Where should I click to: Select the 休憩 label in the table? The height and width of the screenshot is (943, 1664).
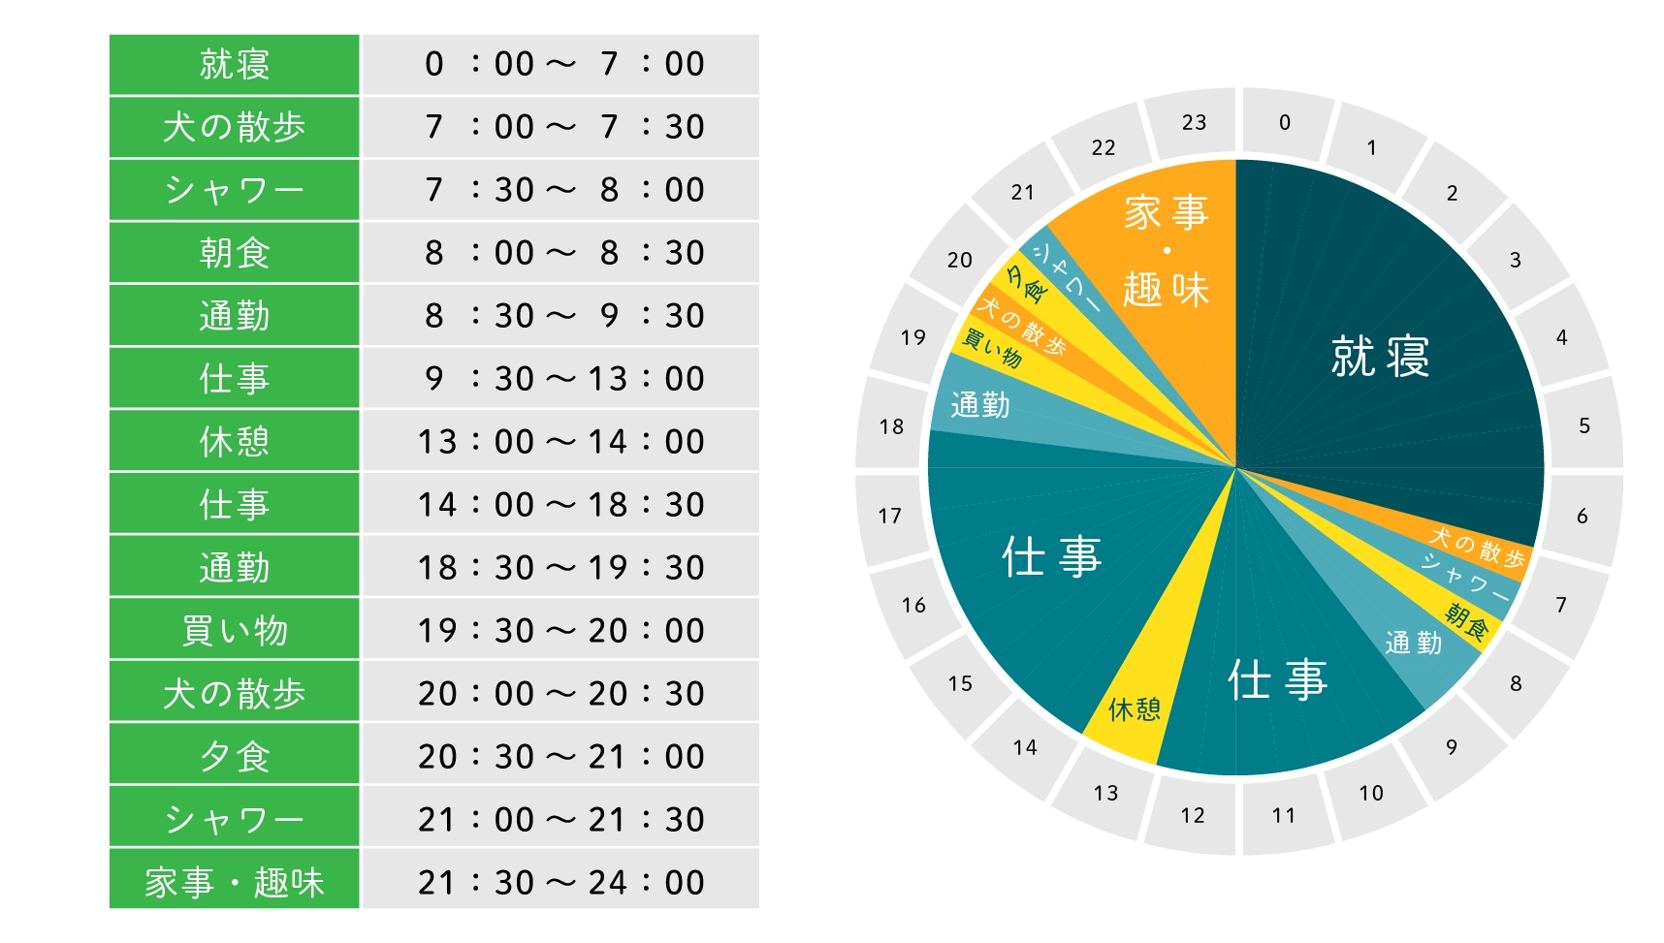pos(234,442)
